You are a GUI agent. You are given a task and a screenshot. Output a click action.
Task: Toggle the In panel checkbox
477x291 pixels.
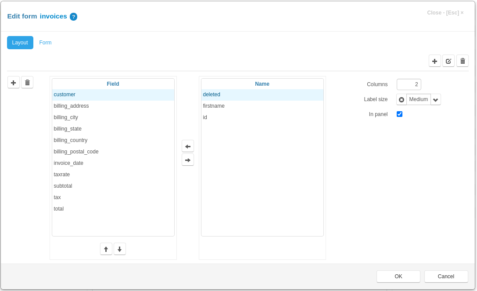[x=399, y=114]
